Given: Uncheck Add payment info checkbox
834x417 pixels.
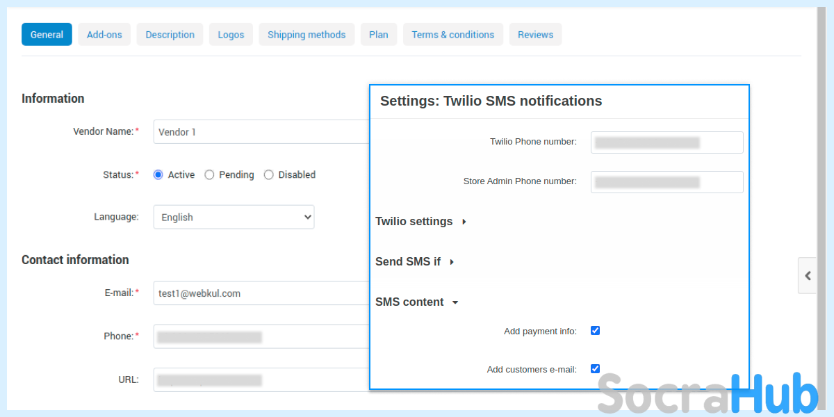Looking at the screenshot, I should point(595,331).
